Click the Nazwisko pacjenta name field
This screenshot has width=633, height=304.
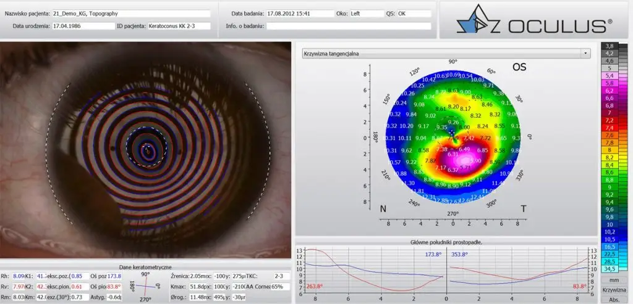(x=131, y=13)
